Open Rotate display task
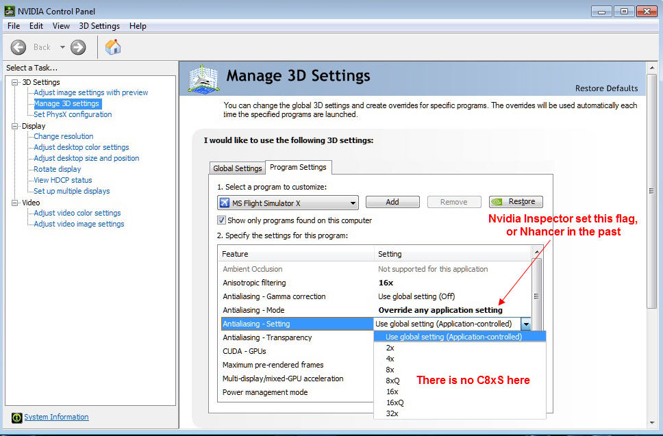The height and width of the screenshot is (436, 663). pyautogui.click(x=57, y=170)
